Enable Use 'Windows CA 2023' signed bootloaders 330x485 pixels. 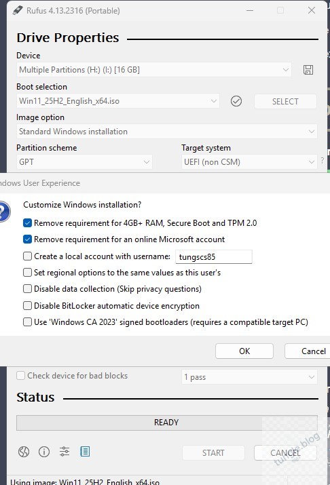pos(27,322)
